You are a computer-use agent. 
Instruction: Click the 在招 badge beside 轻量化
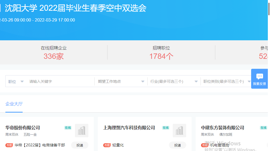[x=107, y=145]
